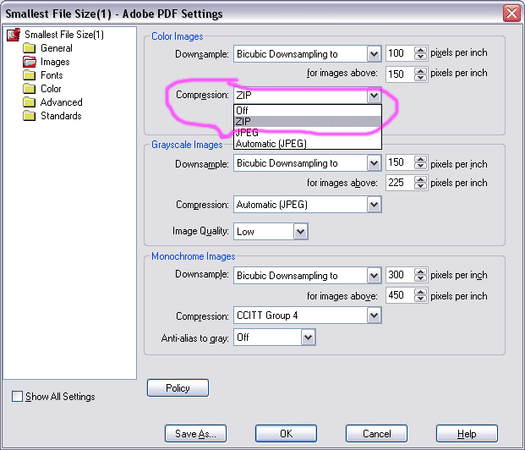Increase Color Images 100 ppi stepper up

pos(421,50)
